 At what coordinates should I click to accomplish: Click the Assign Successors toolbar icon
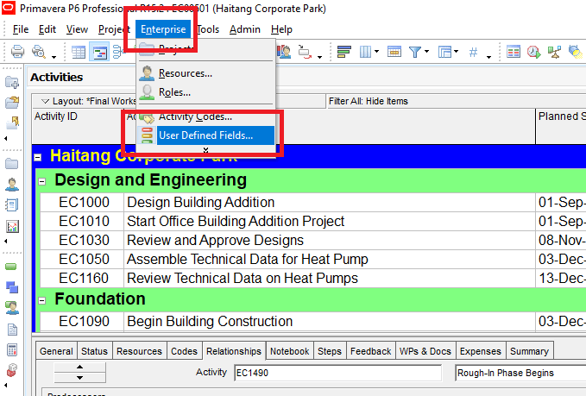(305, 52)
